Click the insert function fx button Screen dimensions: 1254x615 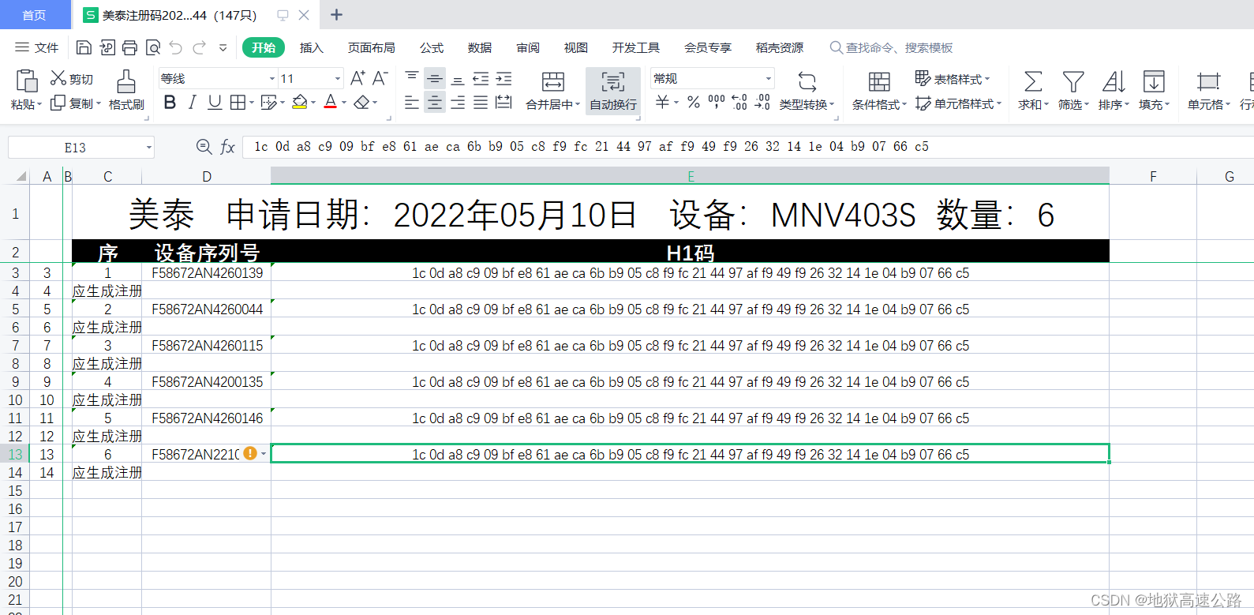point(227,147)
